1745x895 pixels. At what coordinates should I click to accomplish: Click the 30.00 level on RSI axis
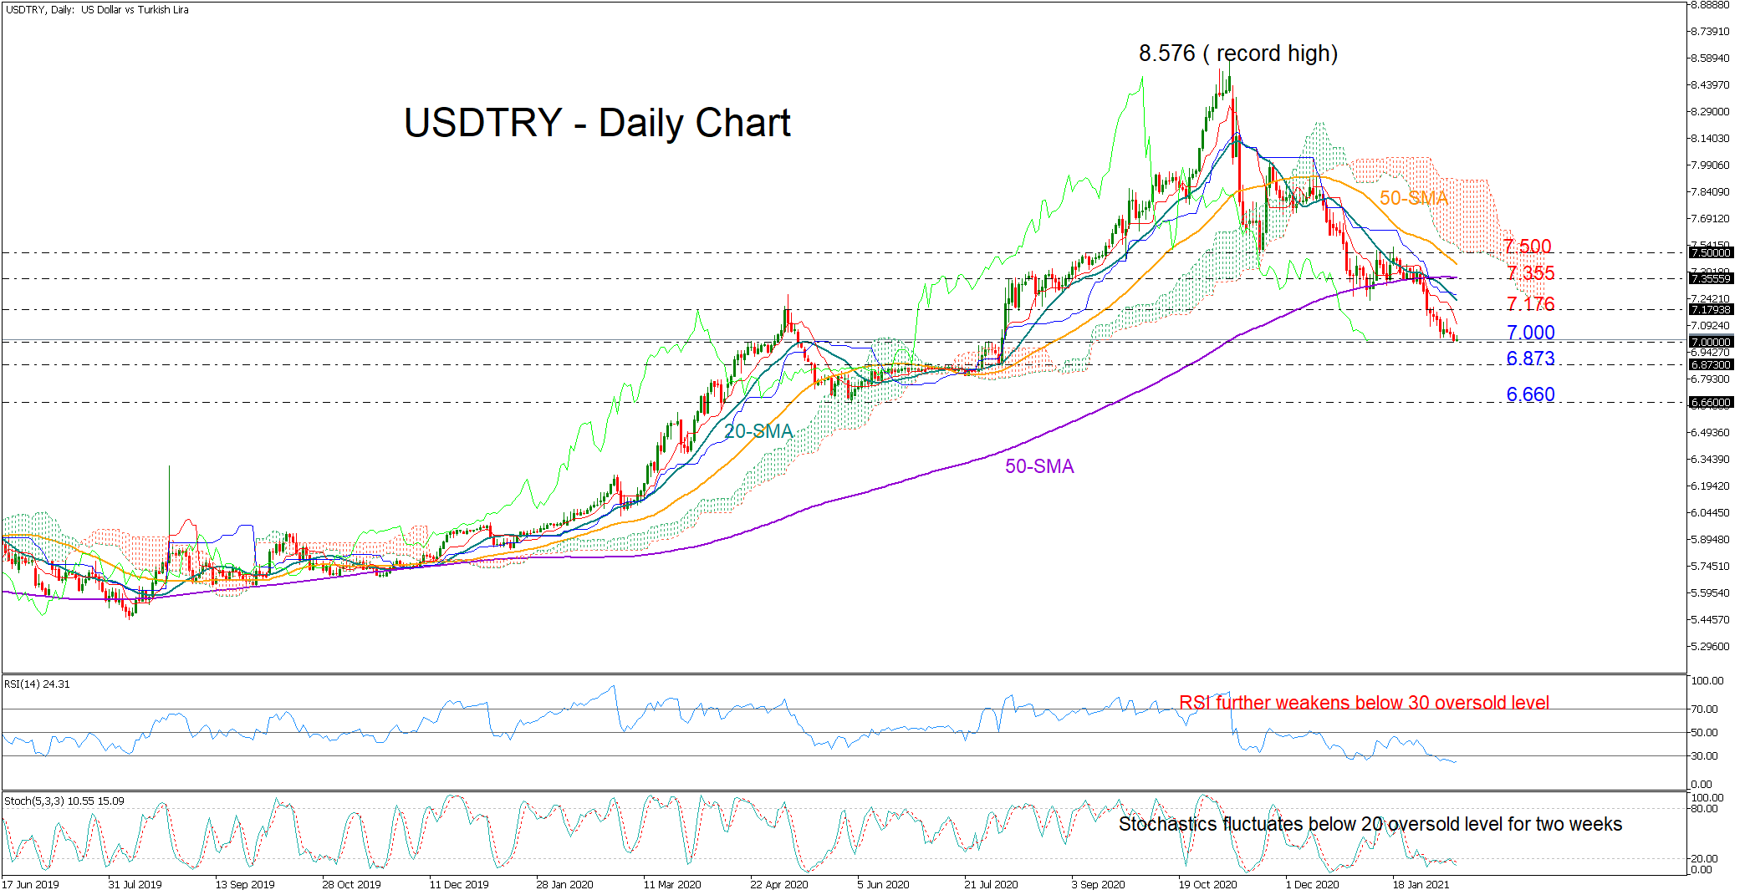tap(1704, 756)
